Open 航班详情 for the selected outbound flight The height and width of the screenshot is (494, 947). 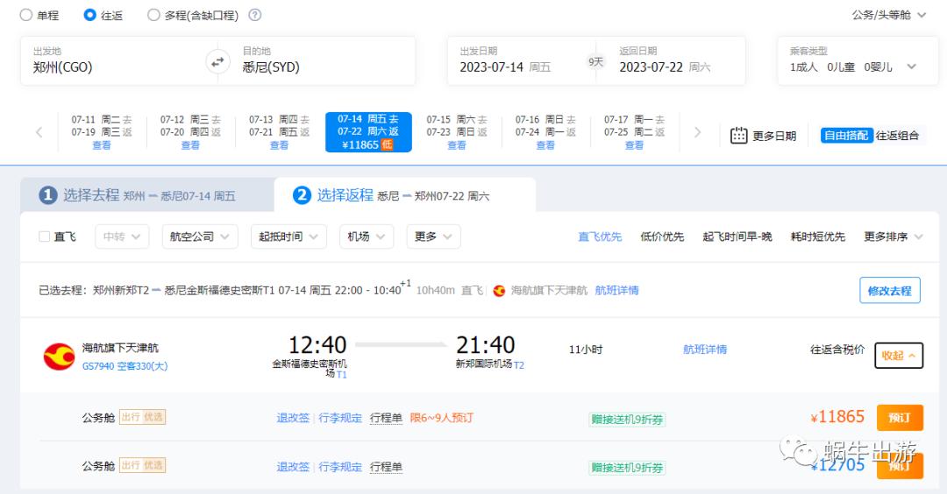click(616, 290)
